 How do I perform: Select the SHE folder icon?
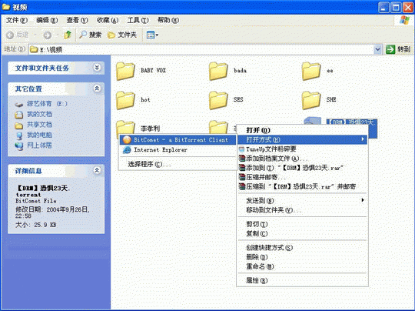[311, 100]
